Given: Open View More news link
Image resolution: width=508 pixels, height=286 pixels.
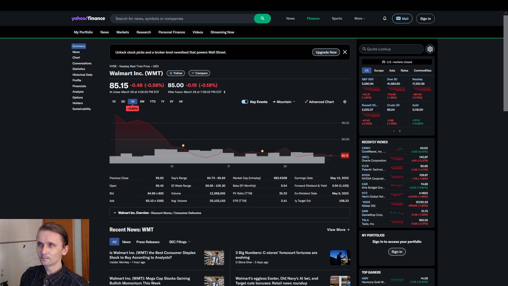Looking at the screenshot, I should click(x=338, y=230).
